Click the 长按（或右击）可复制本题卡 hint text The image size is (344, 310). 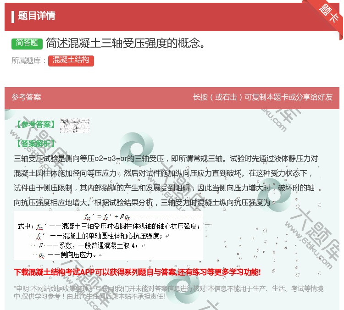click(x=263, y=97)
